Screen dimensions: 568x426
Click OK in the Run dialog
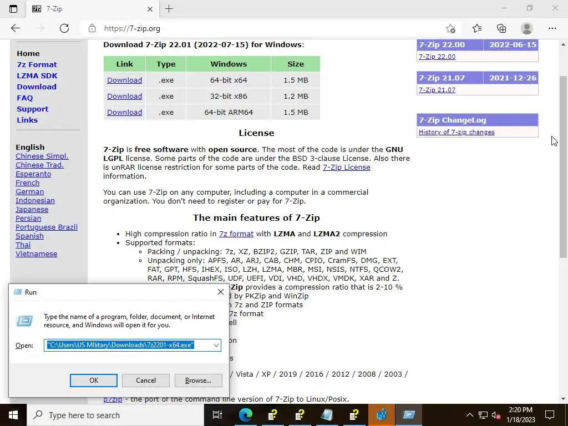93,381
